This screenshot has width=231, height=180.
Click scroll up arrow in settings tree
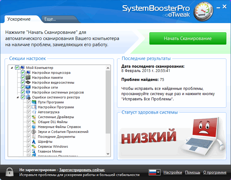pos(108,68)
